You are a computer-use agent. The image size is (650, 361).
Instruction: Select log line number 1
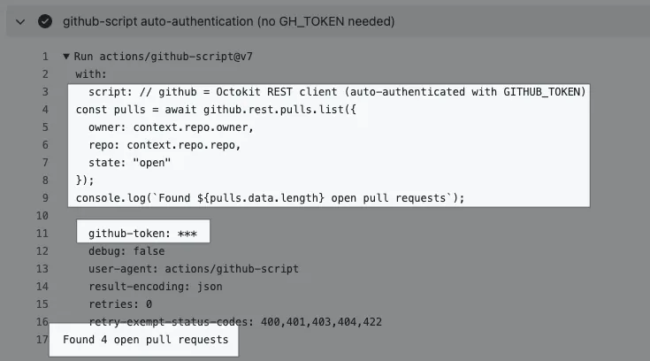pos(43,57)
